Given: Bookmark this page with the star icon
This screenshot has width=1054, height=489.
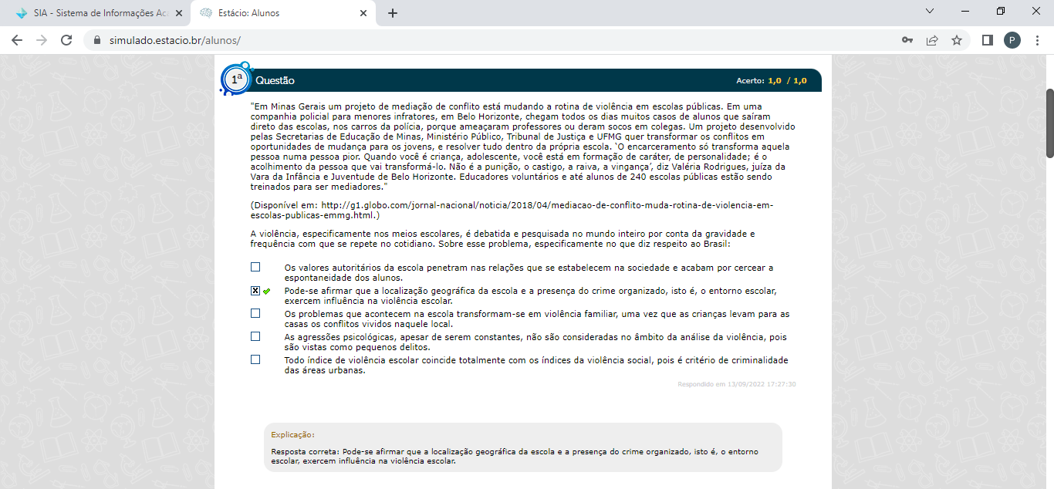Looking at the screenshot, I should 957,40.
